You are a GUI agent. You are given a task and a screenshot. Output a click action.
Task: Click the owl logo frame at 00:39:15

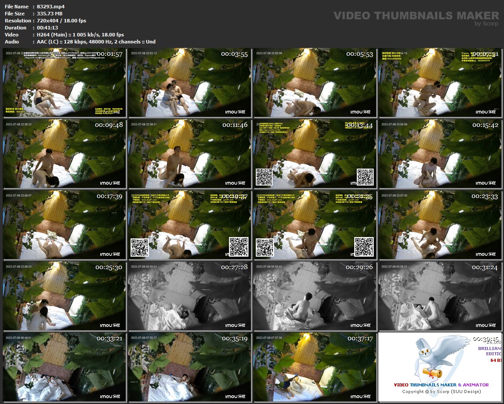[x=440, y=367]
